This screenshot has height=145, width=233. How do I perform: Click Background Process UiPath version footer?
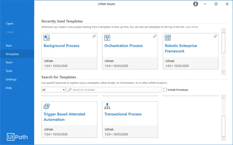click(x=70, y=63)
